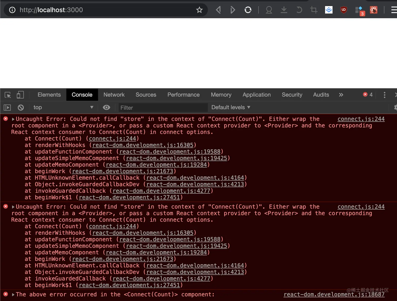Open the Performance tab
This screenshot has height=301, width=397.
coord(184,95)
